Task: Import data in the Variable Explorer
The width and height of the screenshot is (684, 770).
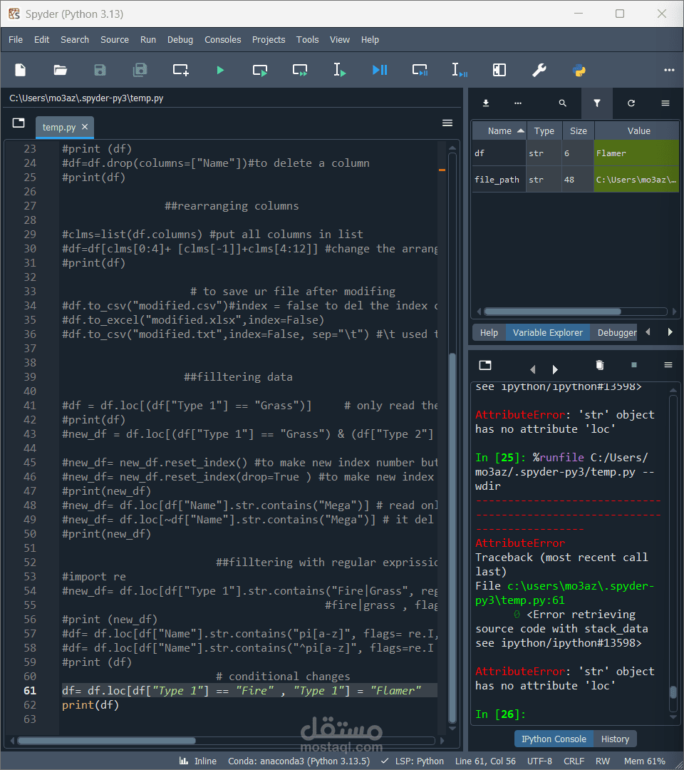Action: click(x=486, y=103)
